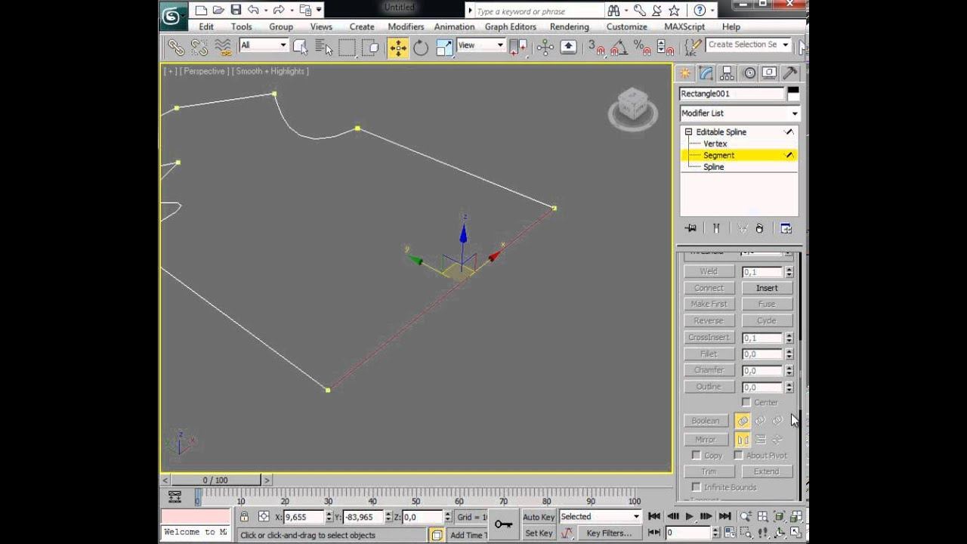This screenshot has width=967, height=544.
Task: Toggle the Keyboard Shortcut Override button
Action: pyautogui.click(x=569, y=48)
